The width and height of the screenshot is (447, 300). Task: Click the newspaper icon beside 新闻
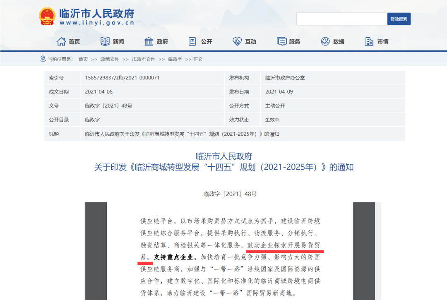coord(105,41)
